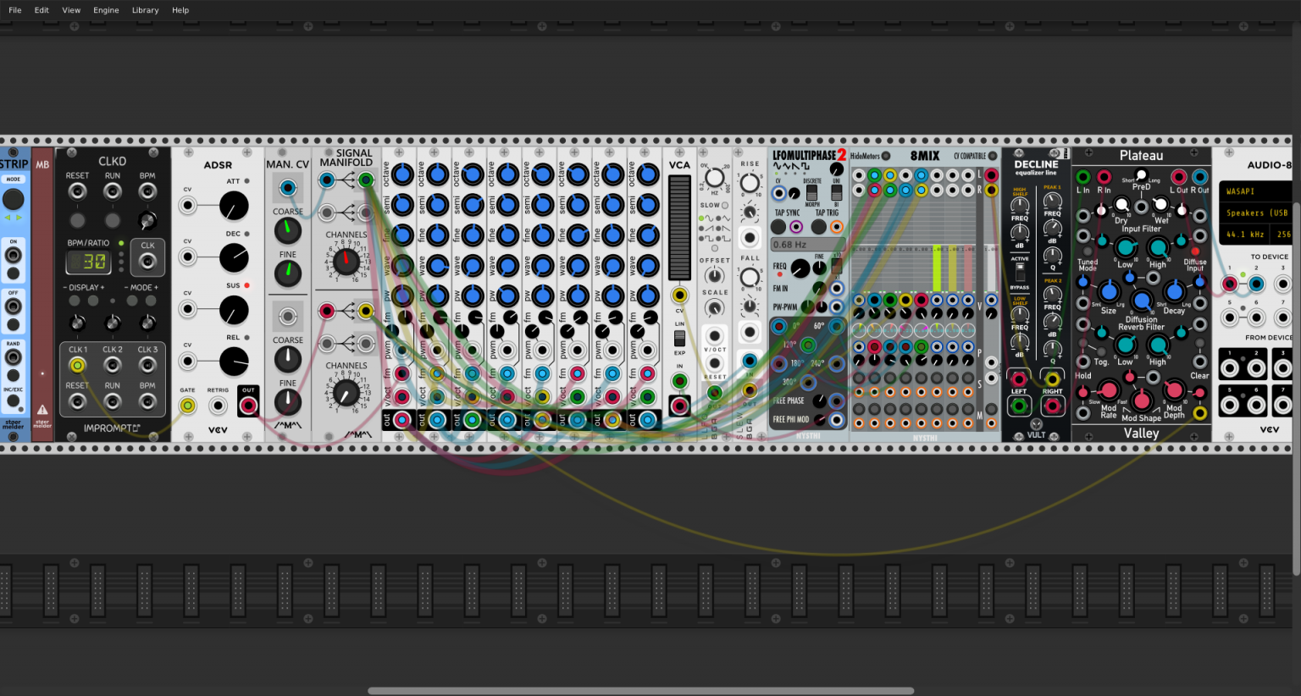This screenshot has width=1301, height=696.
Task: Open the 256 block size selector on Audio-8
Action: 1282,235
